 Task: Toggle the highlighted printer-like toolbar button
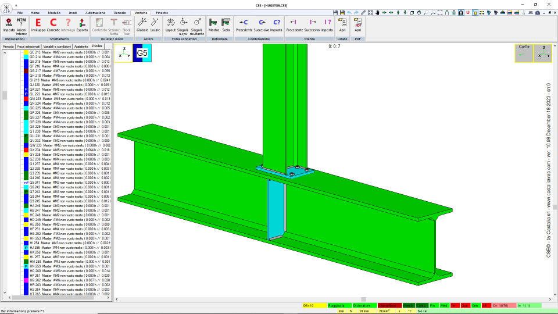tap(461, 12)
